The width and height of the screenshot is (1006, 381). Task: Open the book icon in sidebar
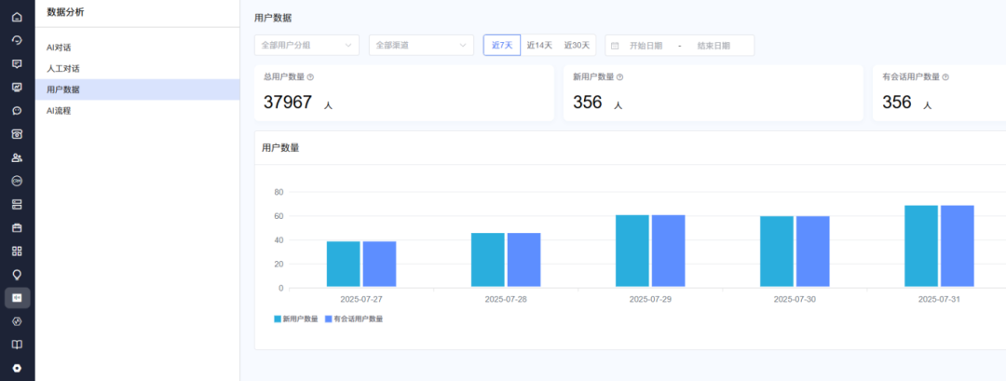(x=17, y=345)
